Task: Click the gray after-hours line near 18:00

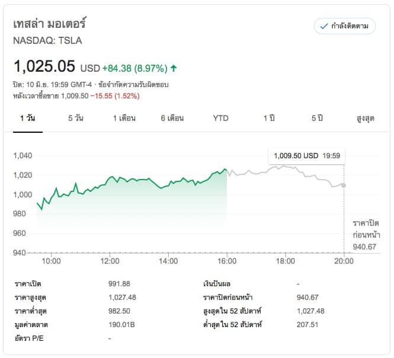Action: tap(286, 167)
